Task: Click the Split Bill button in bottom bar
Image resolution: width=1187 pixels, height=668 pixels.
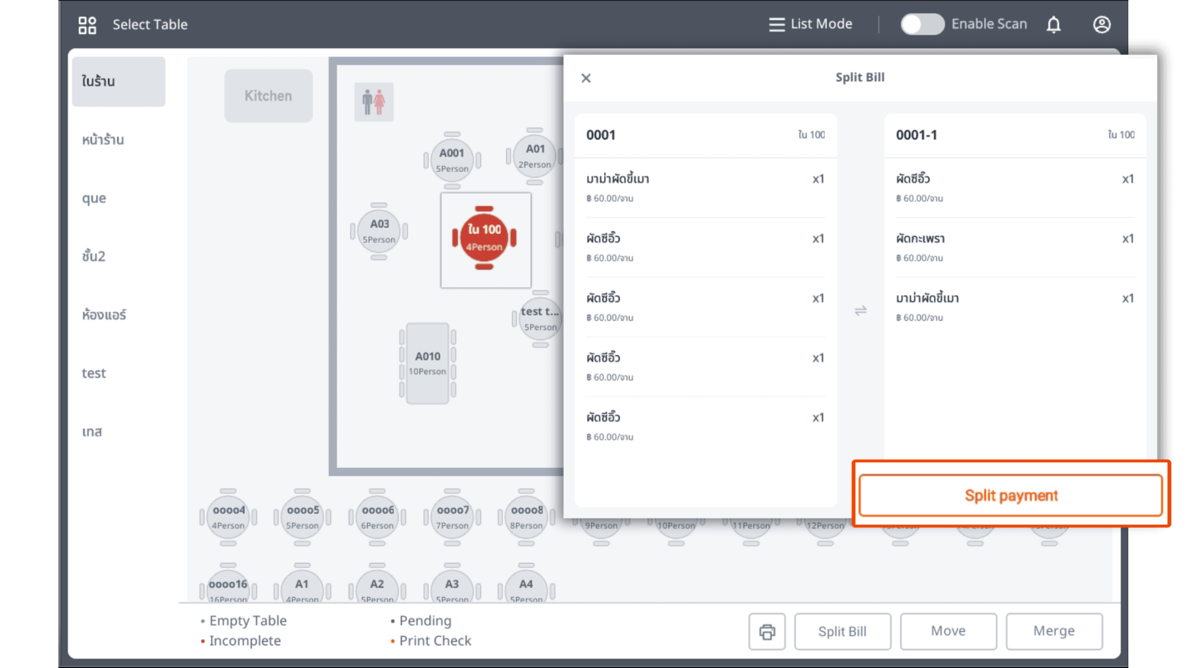Action: click(842, 631)
